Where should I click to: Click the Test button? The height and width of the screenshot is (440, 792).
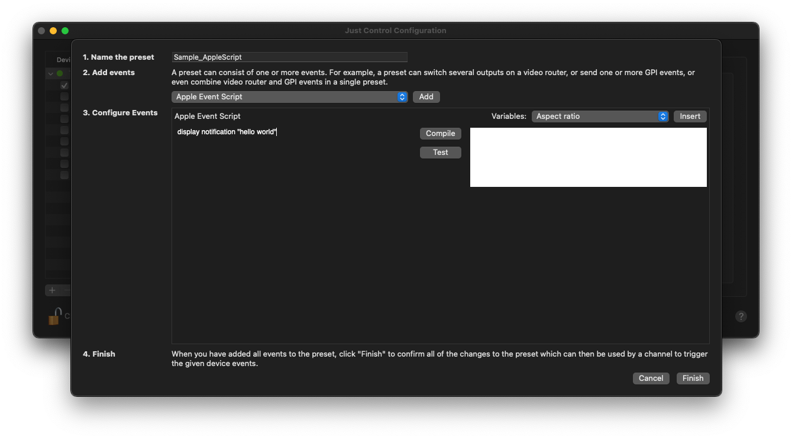[x=440, y=153]
